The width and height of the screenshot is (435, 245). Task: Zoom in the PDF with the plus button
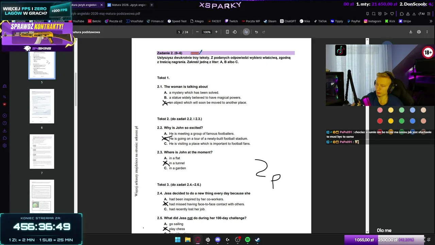pyautogui.click(x=216, y=32)
